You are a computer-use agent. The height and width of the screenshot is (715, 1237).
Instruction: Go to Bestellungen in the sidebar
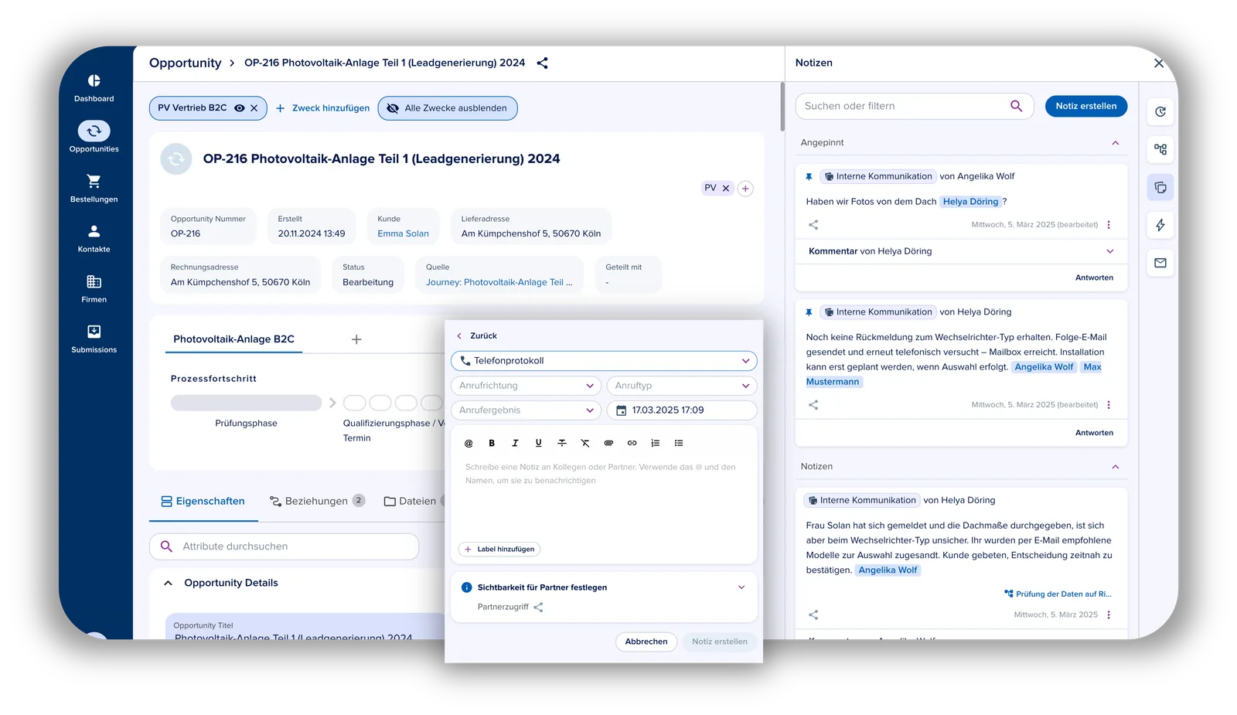point(94,188)
